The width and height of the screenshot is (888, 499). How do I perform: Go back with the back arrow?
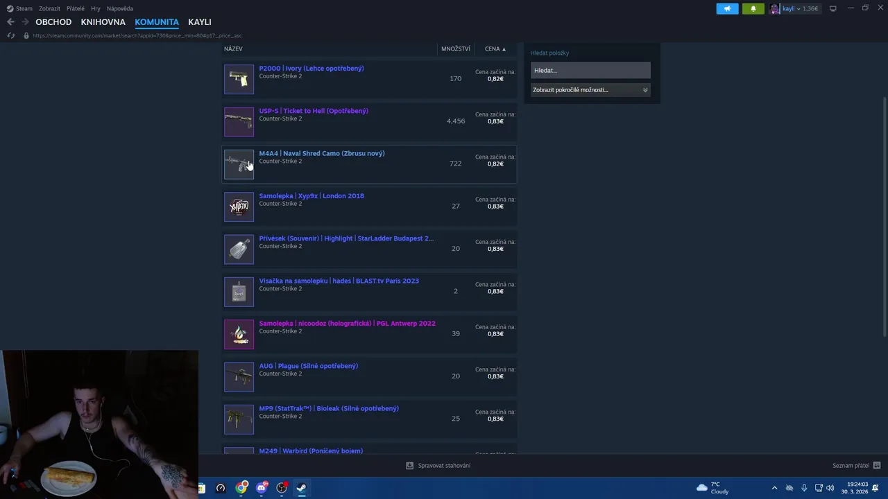10,22
